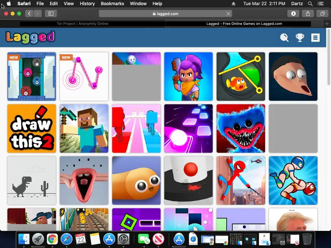This screenshot has height=248, width=331.
Task: Open the geometry dash green cube game
Action: [136, 219]
